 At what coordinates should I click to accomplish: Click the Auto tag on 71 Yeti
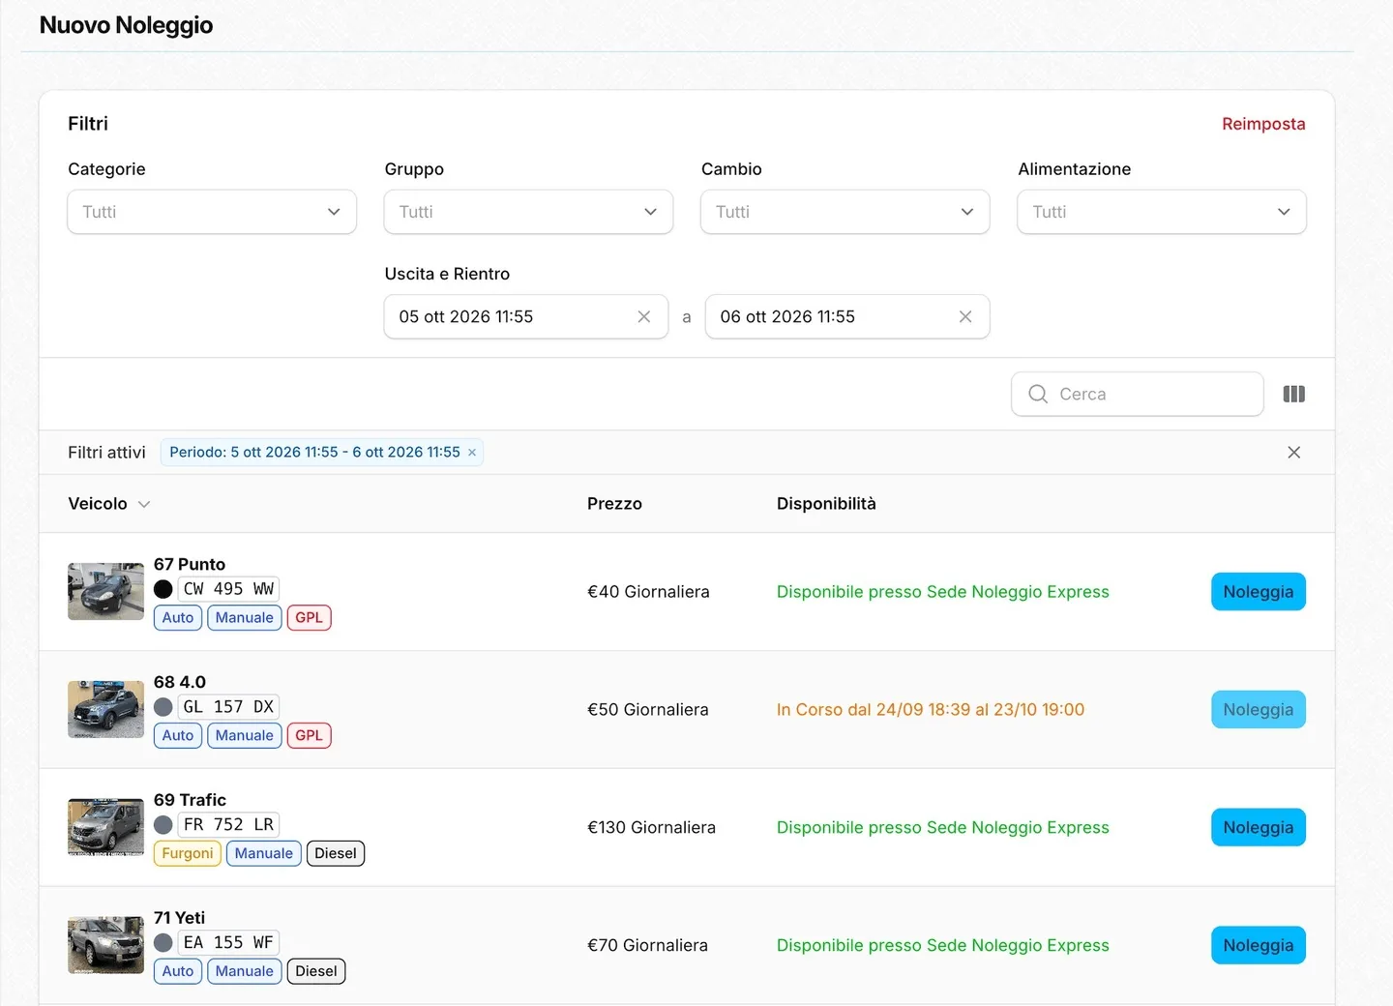point(178,972)
